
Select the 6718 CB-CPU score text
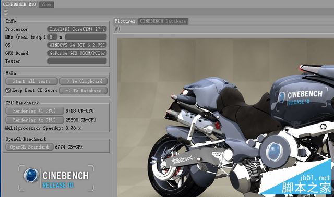point(79,111)
